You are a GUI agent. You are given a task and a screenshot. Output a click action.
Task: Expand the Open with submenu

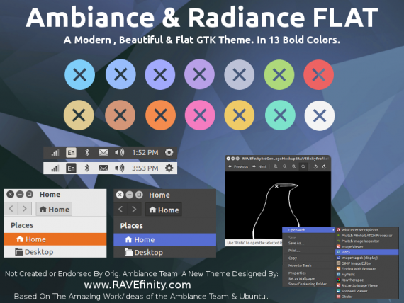coord(308,230)
